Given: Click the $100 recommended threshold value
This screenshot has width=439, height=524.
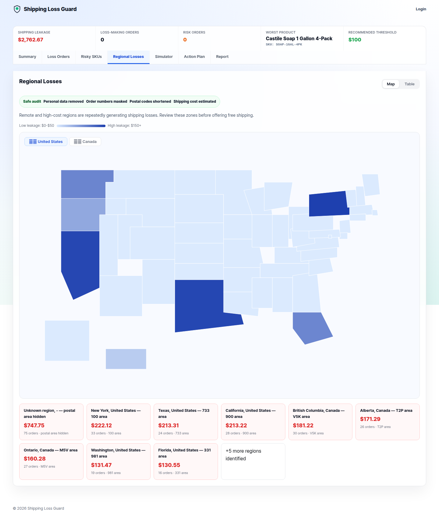Looking at the screenshot, I should click(355, 40).
